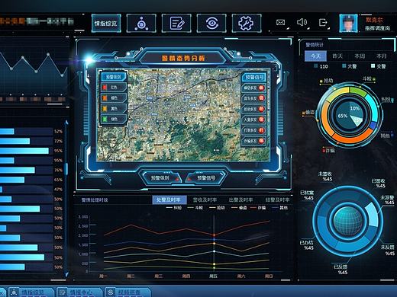Click the 未签收 %45 status label
The width and height of the screenshot is (397, 297).
coord(325,177)
